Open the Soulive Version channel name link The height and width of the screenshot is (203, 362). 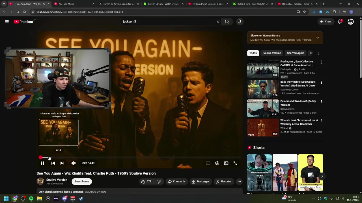(x=57, y=180)
